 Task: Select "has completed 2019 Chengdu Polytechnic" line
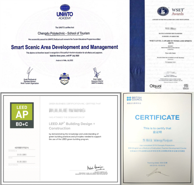(157, 145)
